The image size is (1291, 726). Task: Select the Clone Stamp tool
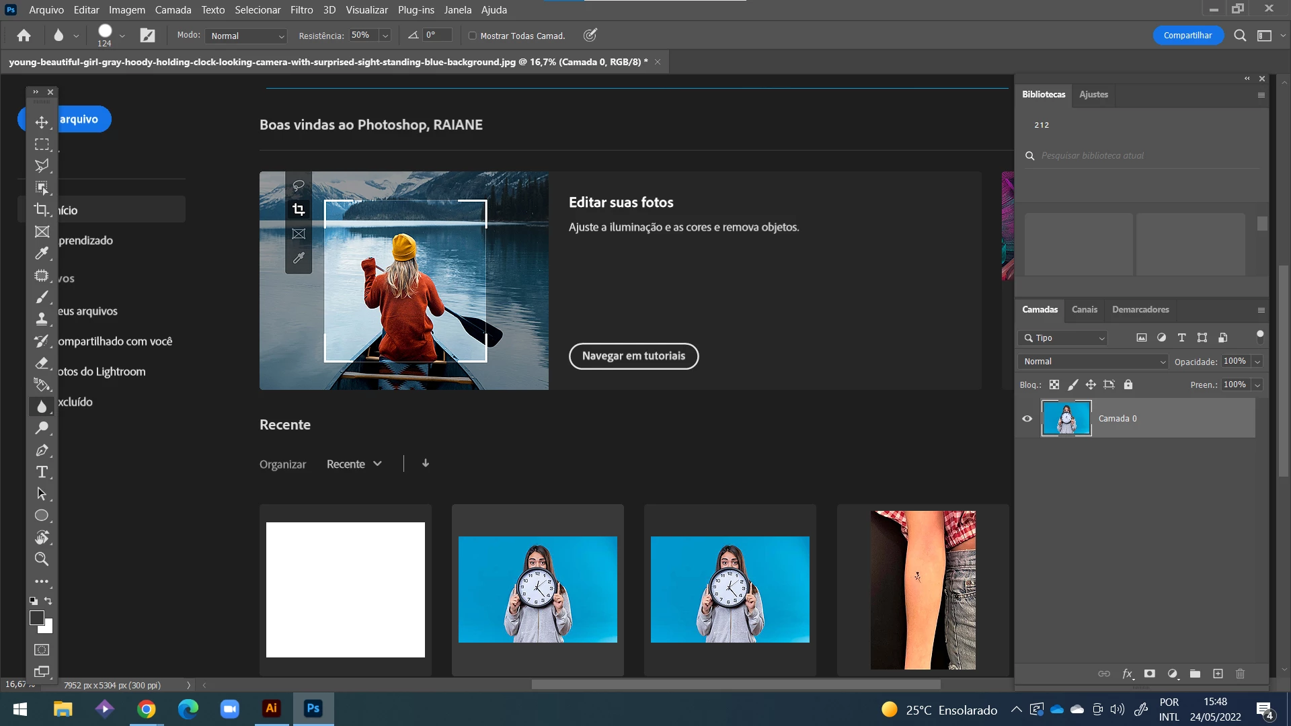[x=42, y=319]
